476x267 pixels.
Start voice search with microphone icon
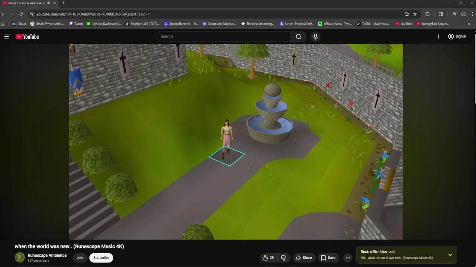(315, 36)
